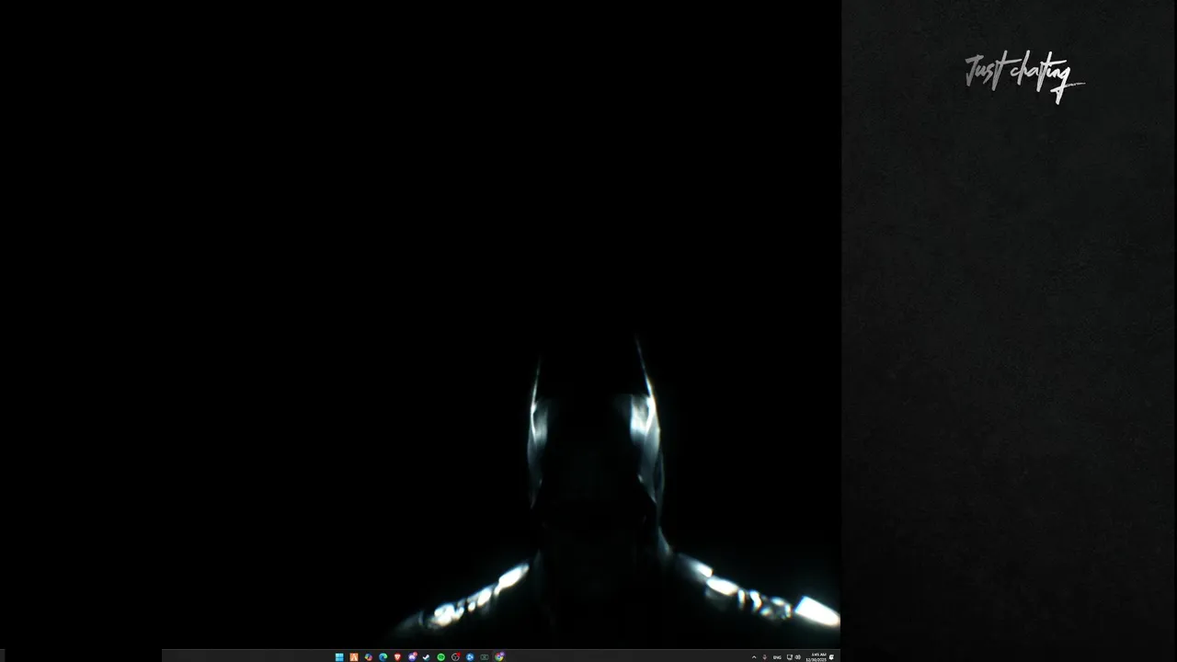Open Brave browser from the taskbar

397,657
